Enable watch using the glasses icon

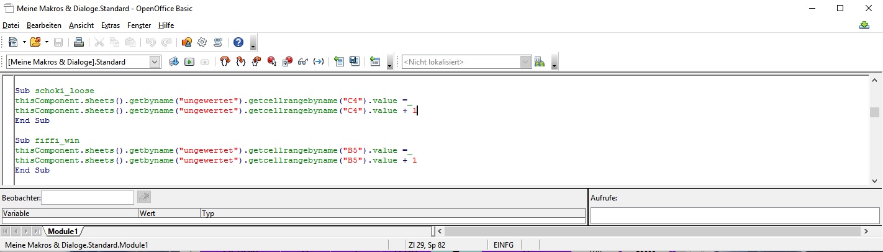(x=303, y=61)
